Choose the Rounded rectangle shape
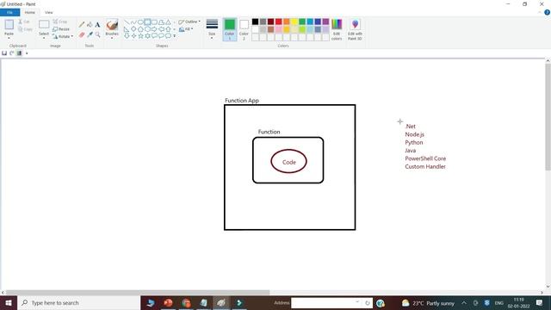 coord(154,22)
